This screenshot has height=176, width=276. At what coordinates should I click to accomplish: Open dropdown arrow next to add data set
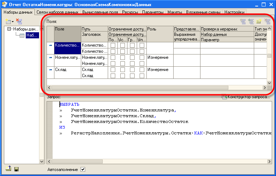[13, 22]
